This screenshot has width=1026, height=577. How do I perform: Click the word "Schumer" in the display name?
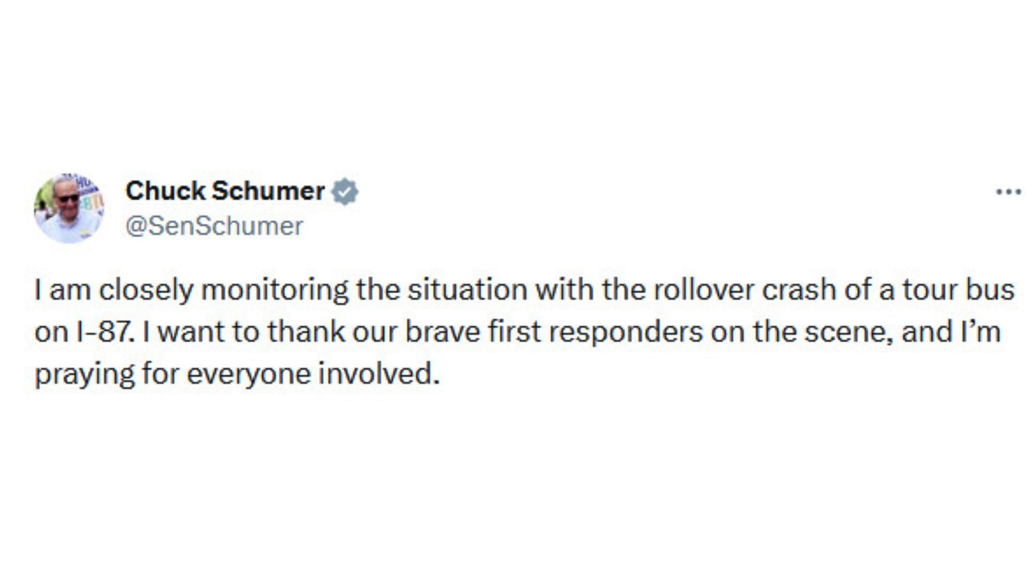pyautogui.click(x=268, y=191)
